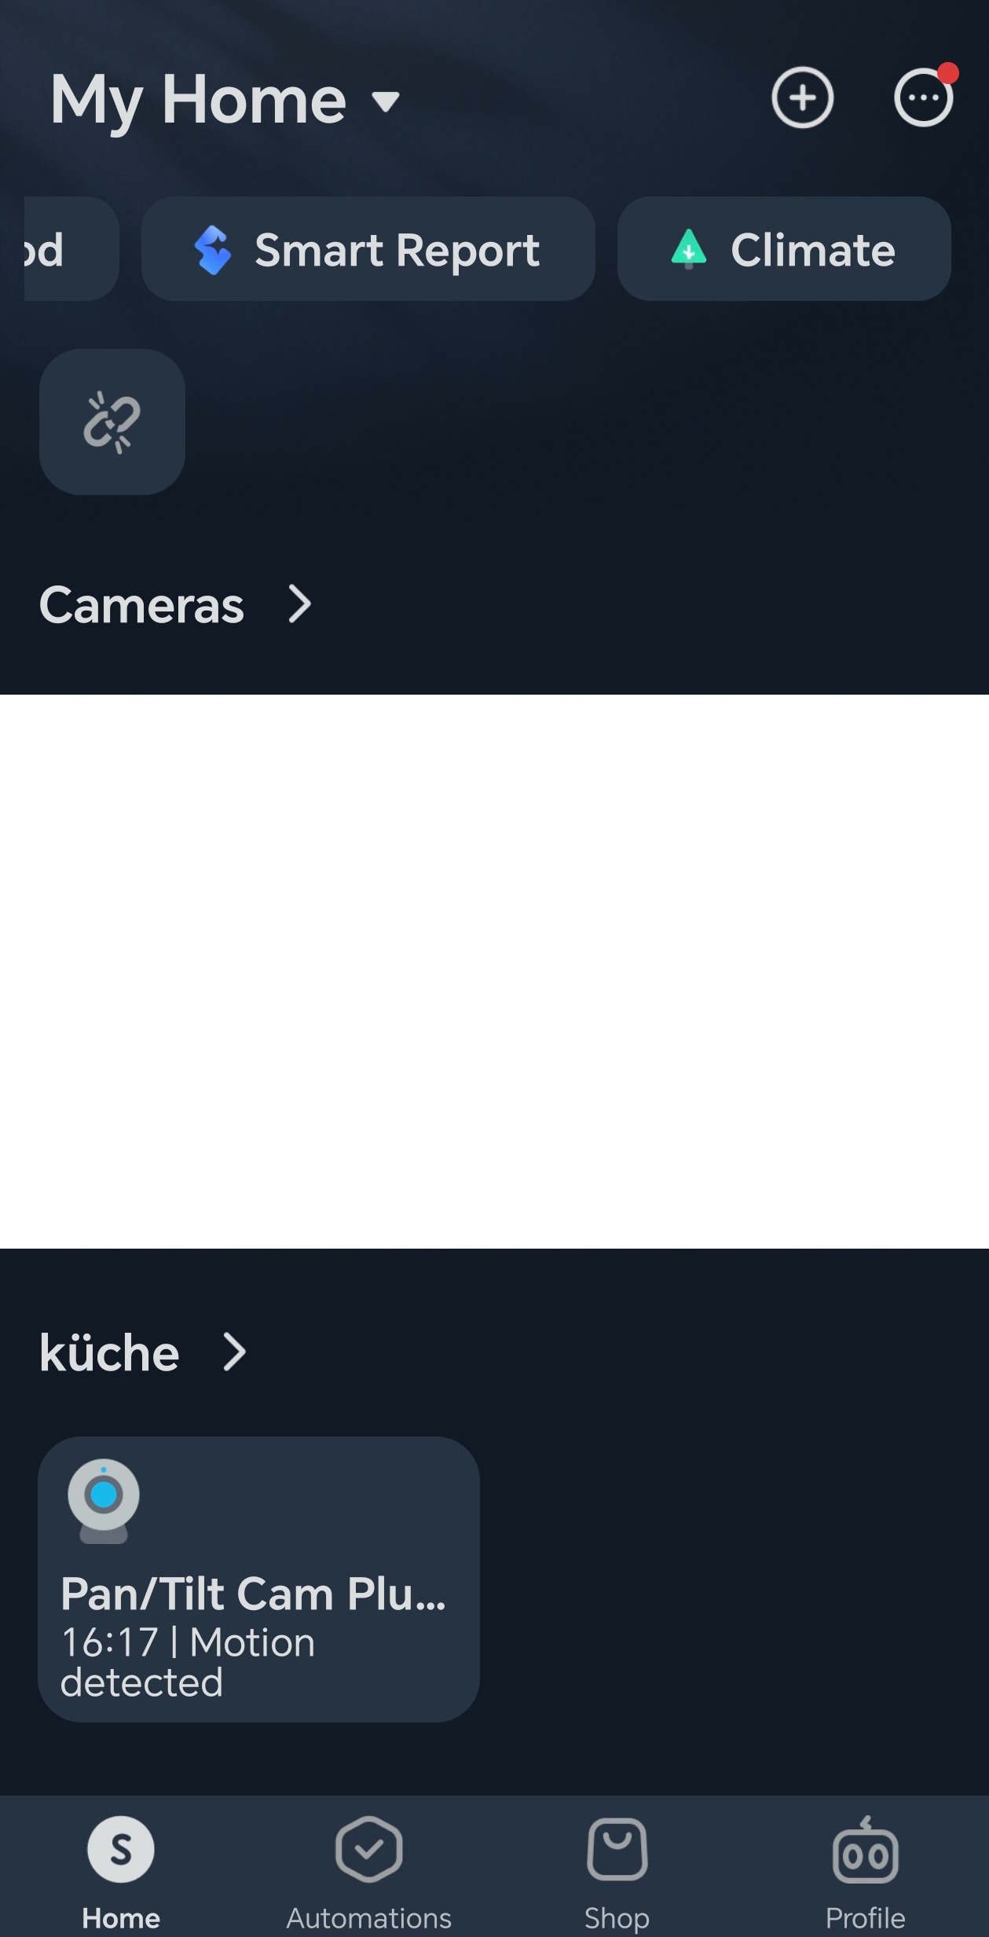Screen dimensions: 989x1937
Task: Expand the My Home dropdown arrow
Action: (386, 101)
